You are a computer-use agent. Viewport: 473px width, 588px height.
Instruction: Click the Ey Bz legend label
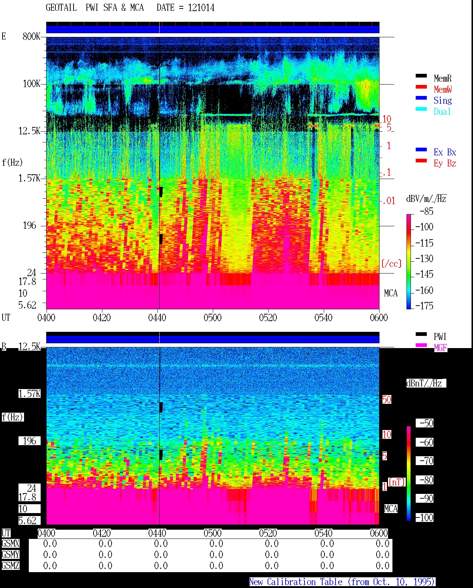click(445, 163)
